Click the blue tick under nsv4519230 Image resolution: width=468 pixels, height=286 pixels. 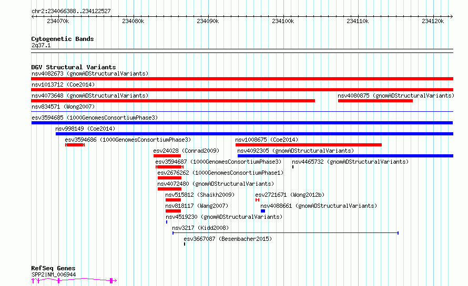pos(167,222)
